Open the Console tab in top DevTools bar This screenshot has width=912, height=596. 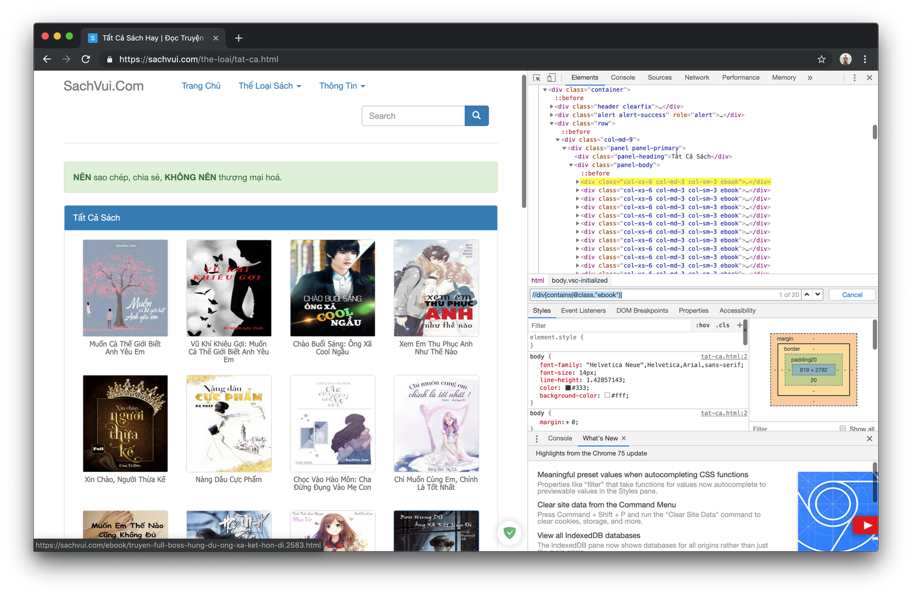623,78
